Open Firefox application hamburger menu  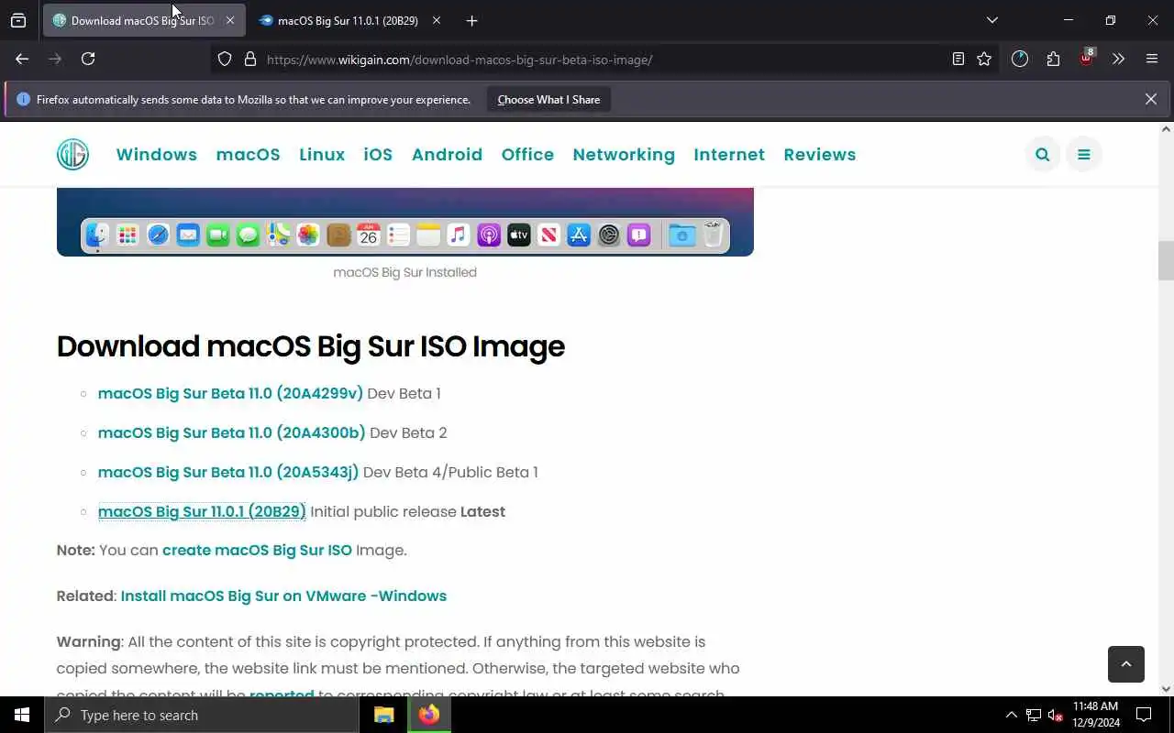click(1152, 59)
